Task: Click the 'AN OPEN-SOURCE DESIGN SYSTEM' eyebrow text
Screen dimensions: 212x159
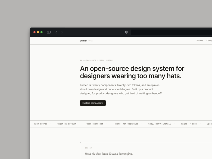Action: pyautogui.click(x=96, y=60)
